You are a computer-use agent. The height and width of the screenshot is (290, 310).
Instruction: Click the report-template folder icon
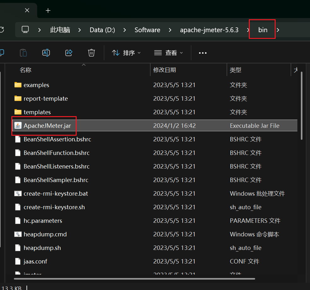coord(18,98)
